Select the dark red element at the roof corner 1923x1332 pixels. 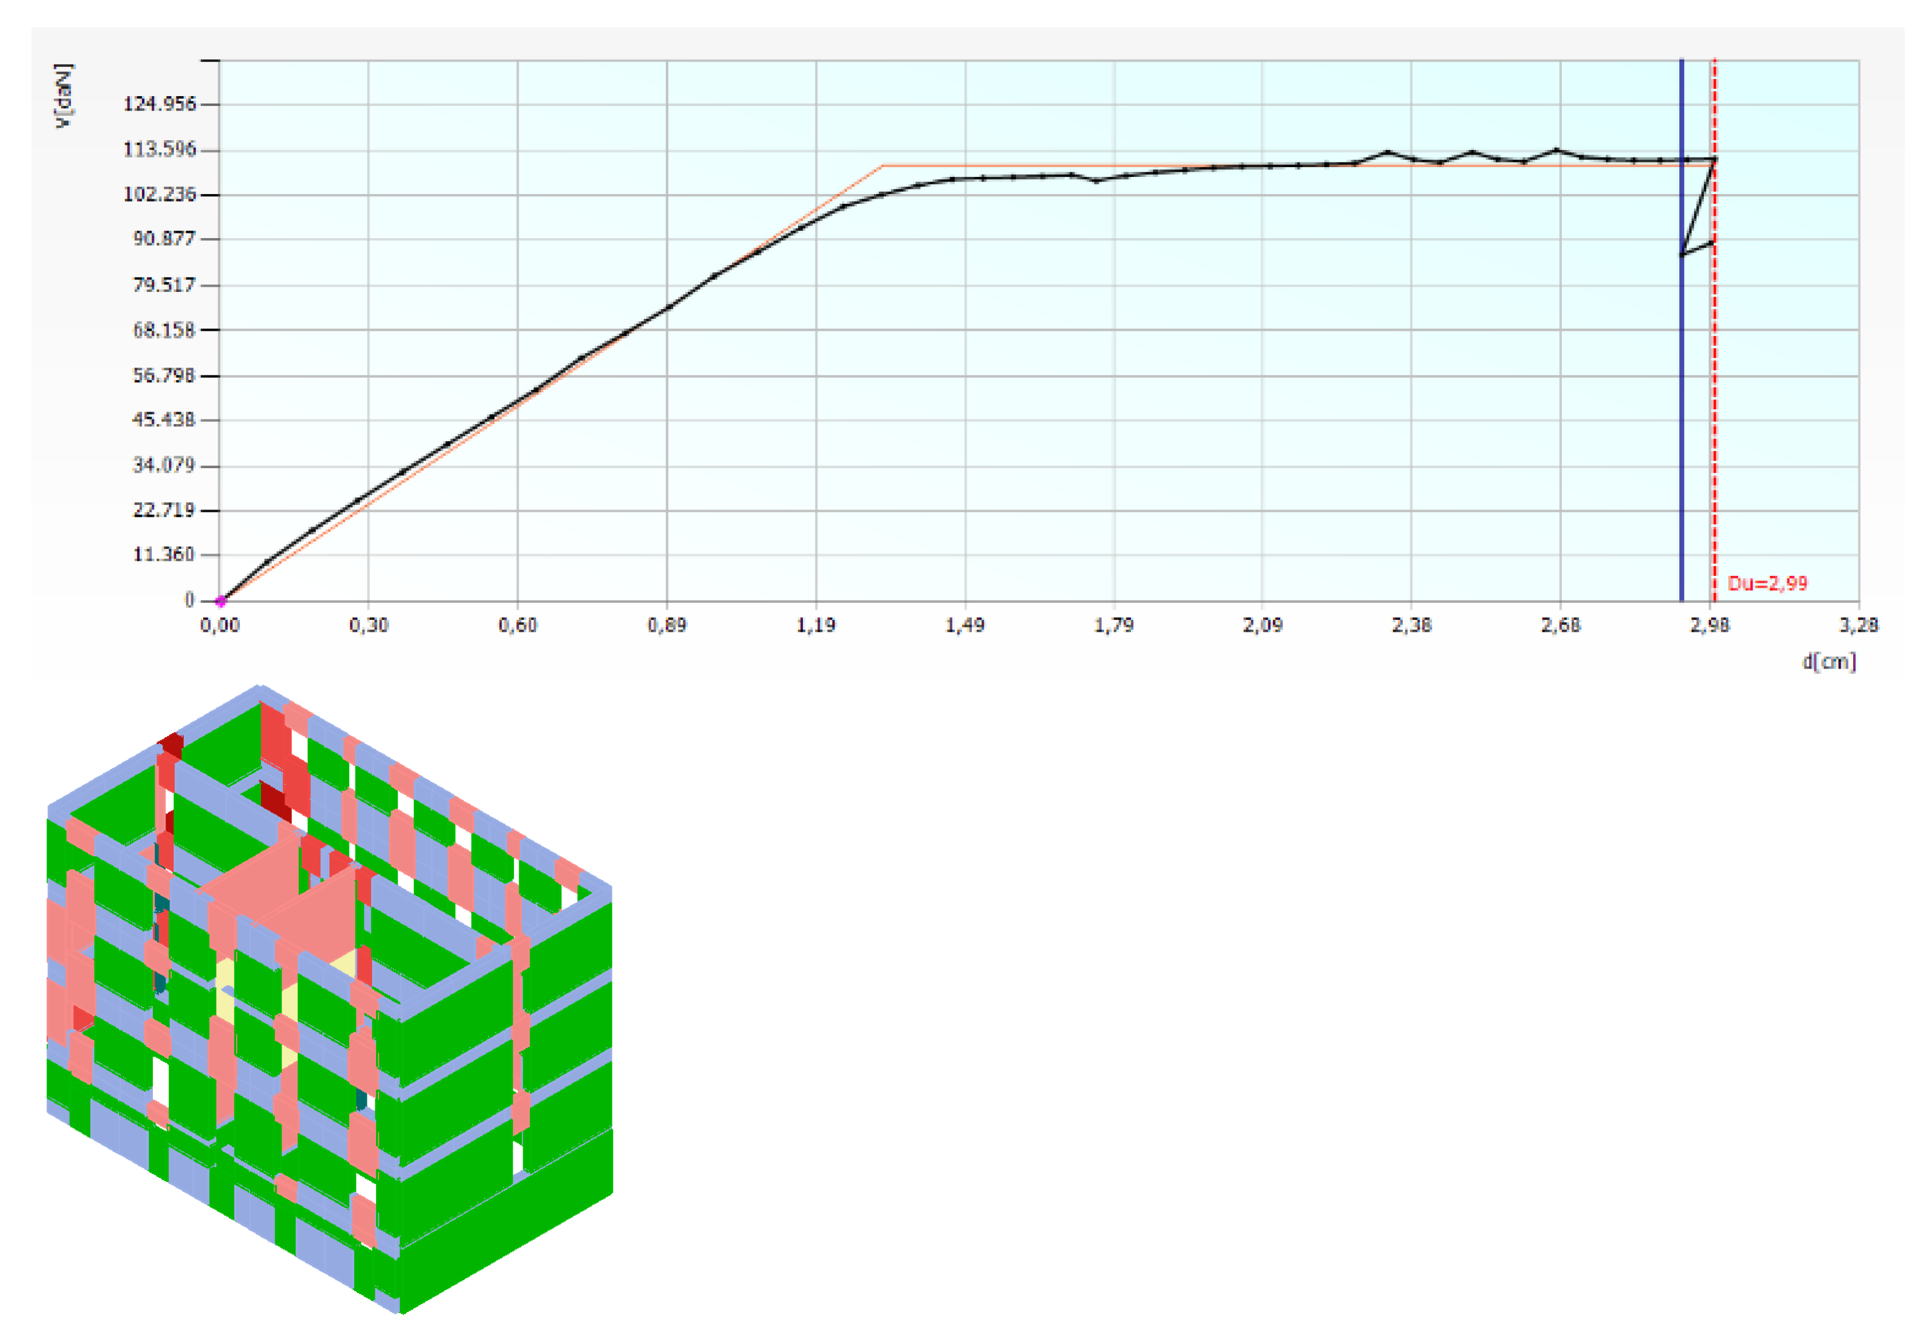(172, 745)
